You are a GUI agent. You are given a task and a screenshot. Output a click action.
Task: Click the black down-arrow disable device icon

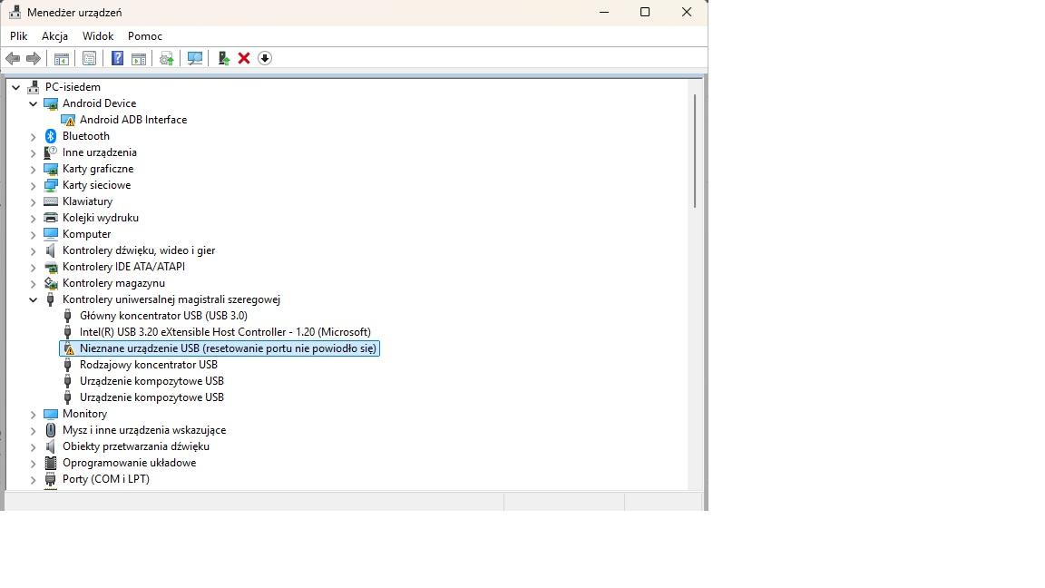pos(265,58)
